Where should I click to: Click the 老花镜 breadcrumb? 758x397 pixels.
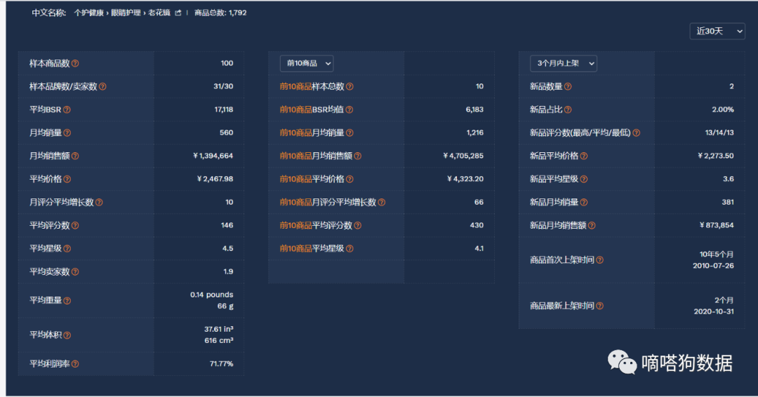pos(159,13)
